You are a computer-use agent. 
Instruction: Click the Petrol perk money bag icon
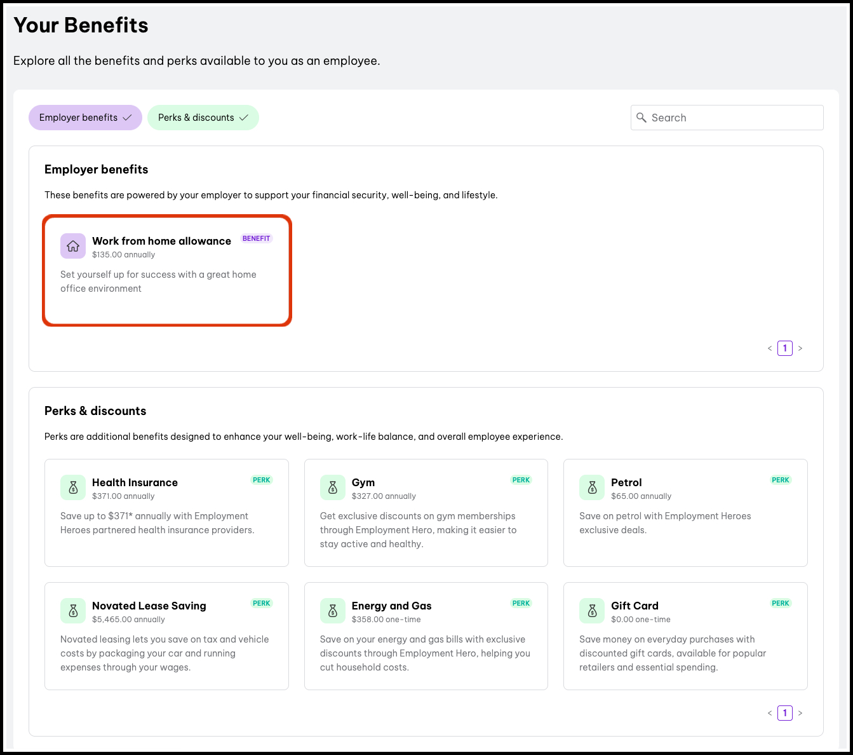(592, 487)
